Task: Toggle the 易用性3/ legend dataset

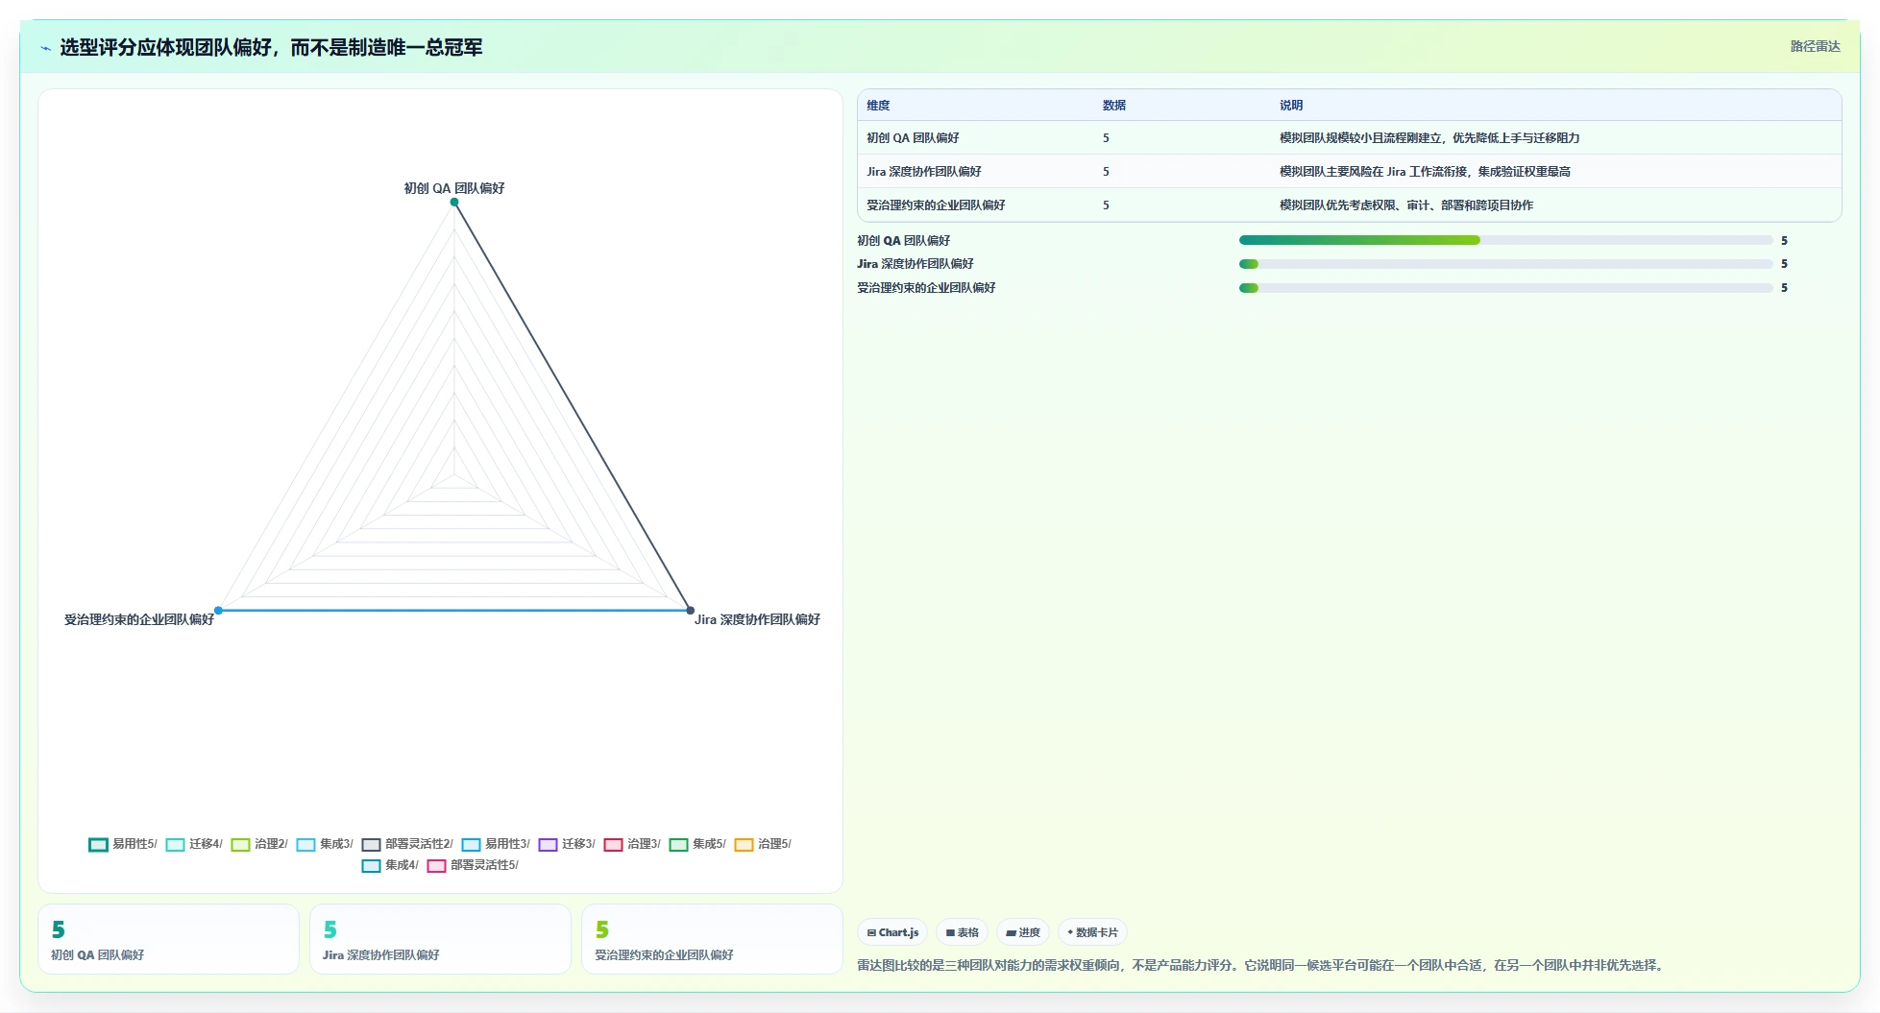Action: (x=496, y=844)
